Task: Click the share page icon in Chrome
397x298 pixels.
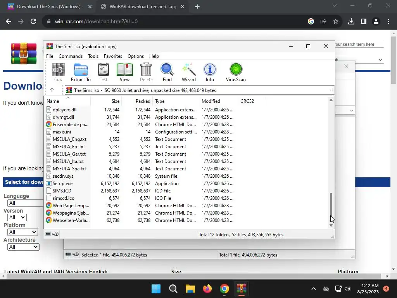Action: 323,22
